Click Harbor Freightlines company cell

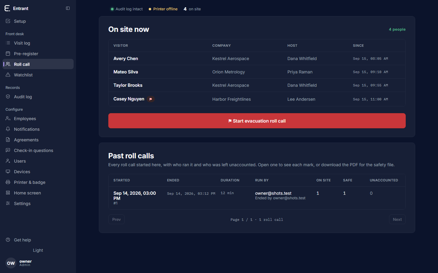(231, 99)
